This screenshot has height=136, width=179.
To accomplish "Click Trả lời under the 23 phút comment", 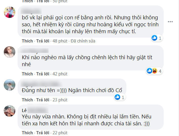I will pyautogui.click(x=43, y=100).
